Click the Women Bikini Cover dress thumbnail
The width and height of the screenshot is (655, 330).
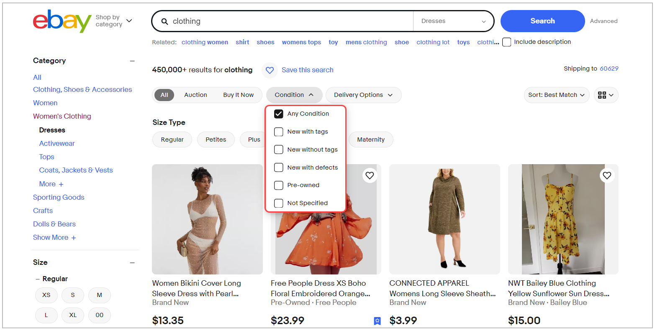point(207,219)
